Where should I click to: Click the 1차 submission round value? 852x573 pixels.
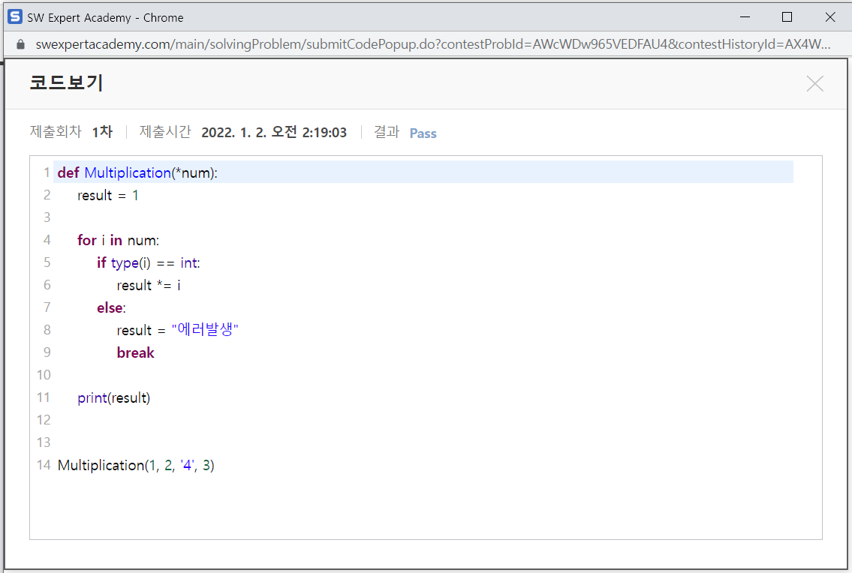[x=102, y=132]
